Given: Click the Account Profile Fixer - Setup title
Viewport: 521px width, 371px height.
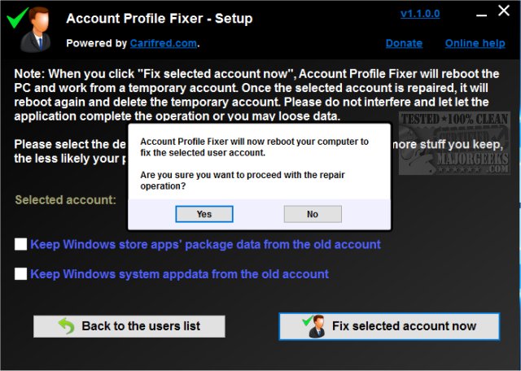Looking at the screenshot, I should pyautogui.click(x=159, y=18).
